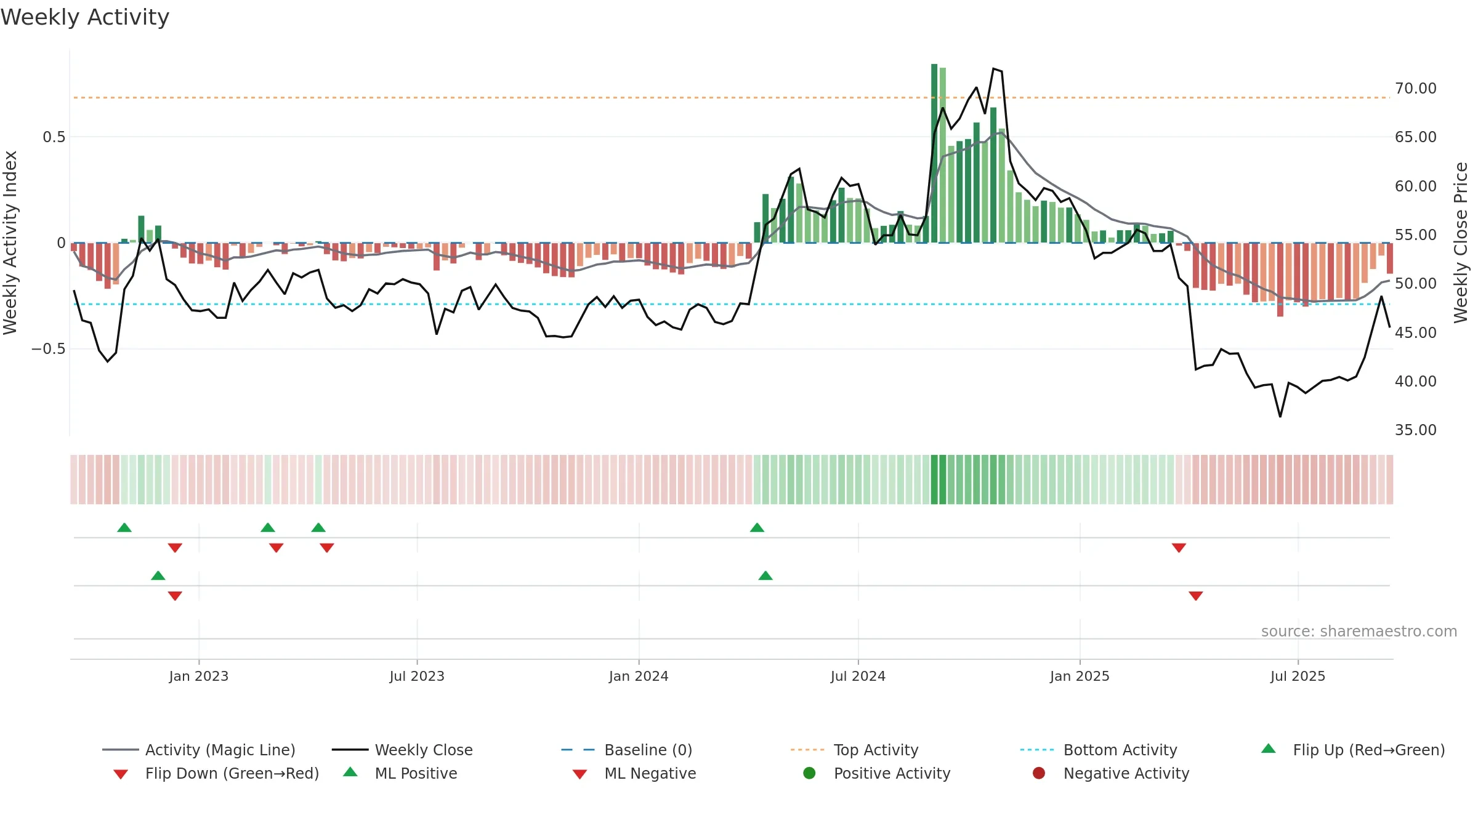1478x831 pixels.
Task: Click the ML Positive marker near April 2024
Action: [x=765, y=576]
